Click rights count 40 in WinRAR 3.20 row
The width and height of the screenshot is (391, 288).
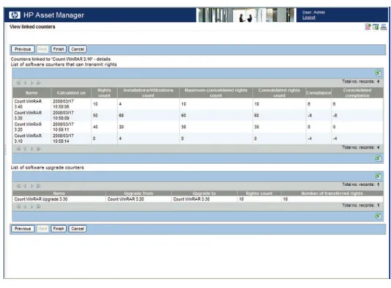pos(95,127)
